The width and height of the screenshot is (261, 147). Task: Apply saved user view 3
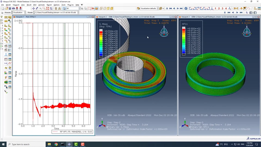click(222, 8)
